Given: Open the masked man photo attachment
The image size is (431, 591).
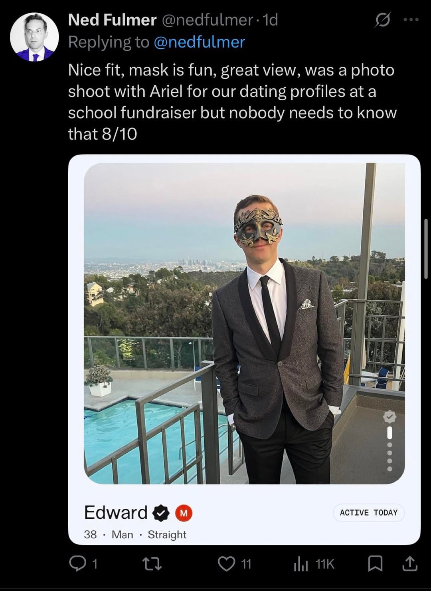Looking at the screenshot, I should [x=244, y=323].
